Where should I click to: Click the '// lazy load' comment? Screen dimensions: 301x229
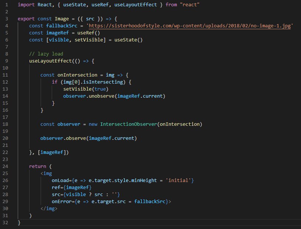point(46,54)
